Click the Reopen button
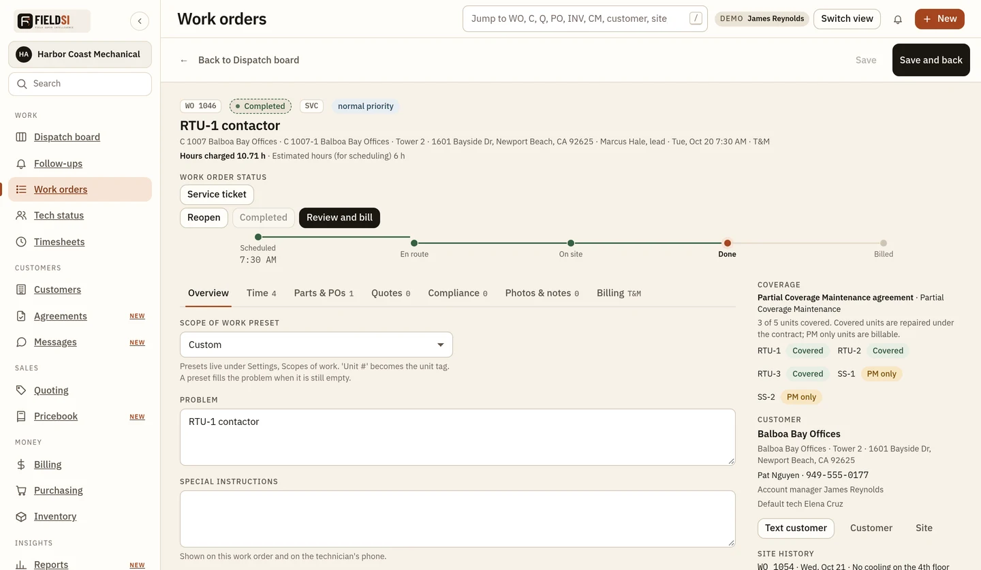This screenshot has height=570, width=981. [x=204, y=217]
